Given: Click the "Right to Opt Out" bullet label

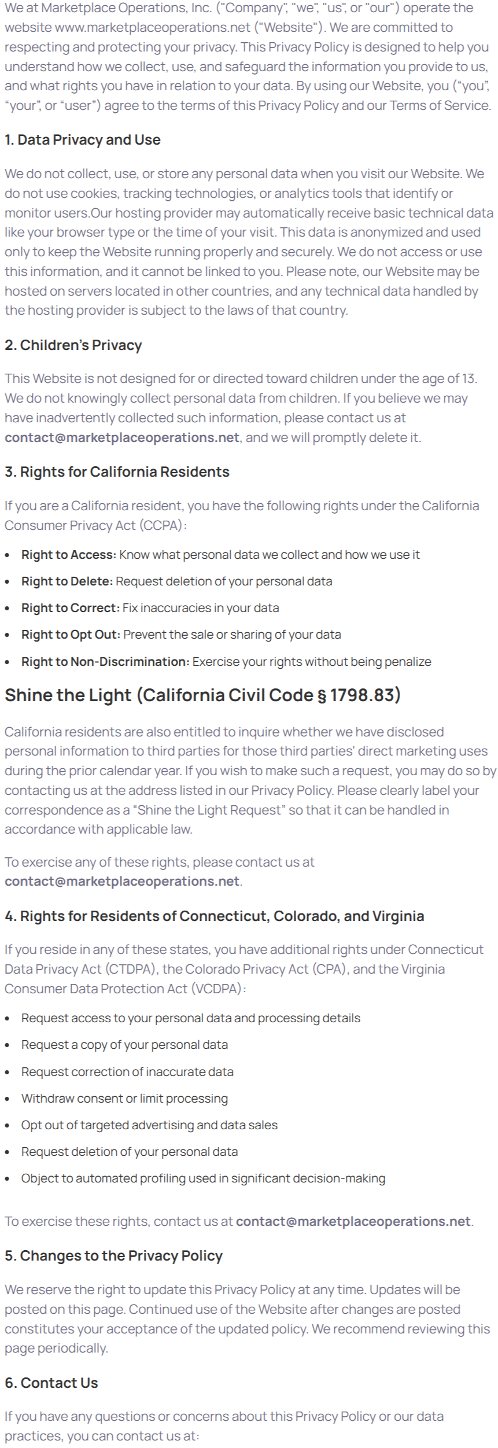Looking at the screenshot, I should tap(71, 635).
